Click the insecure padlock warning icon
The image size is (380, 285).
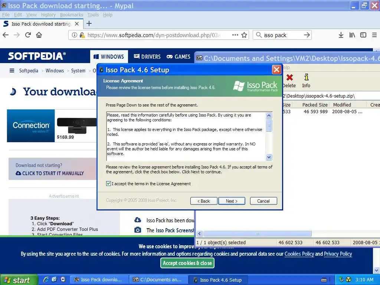[x=82, y=35]
